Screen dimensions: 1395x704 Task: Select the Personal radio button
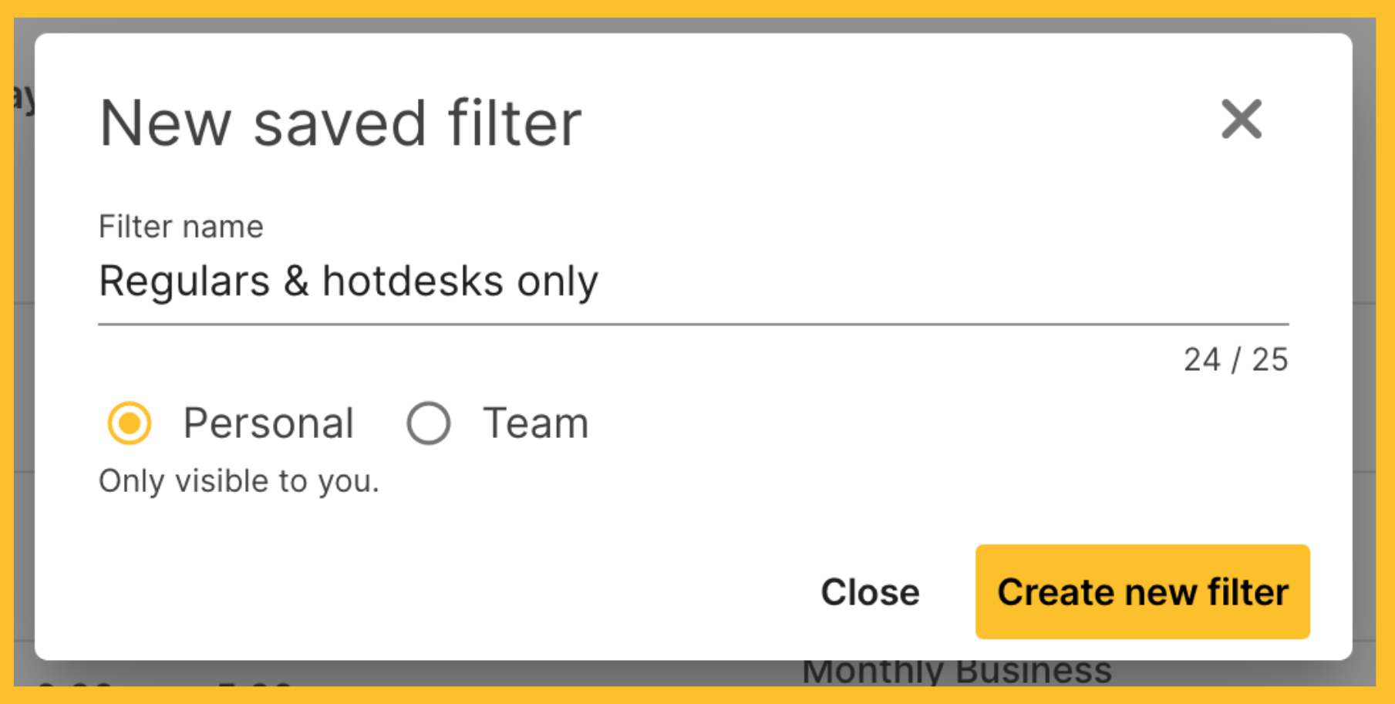pyautogui.click(x=130, y=423)
